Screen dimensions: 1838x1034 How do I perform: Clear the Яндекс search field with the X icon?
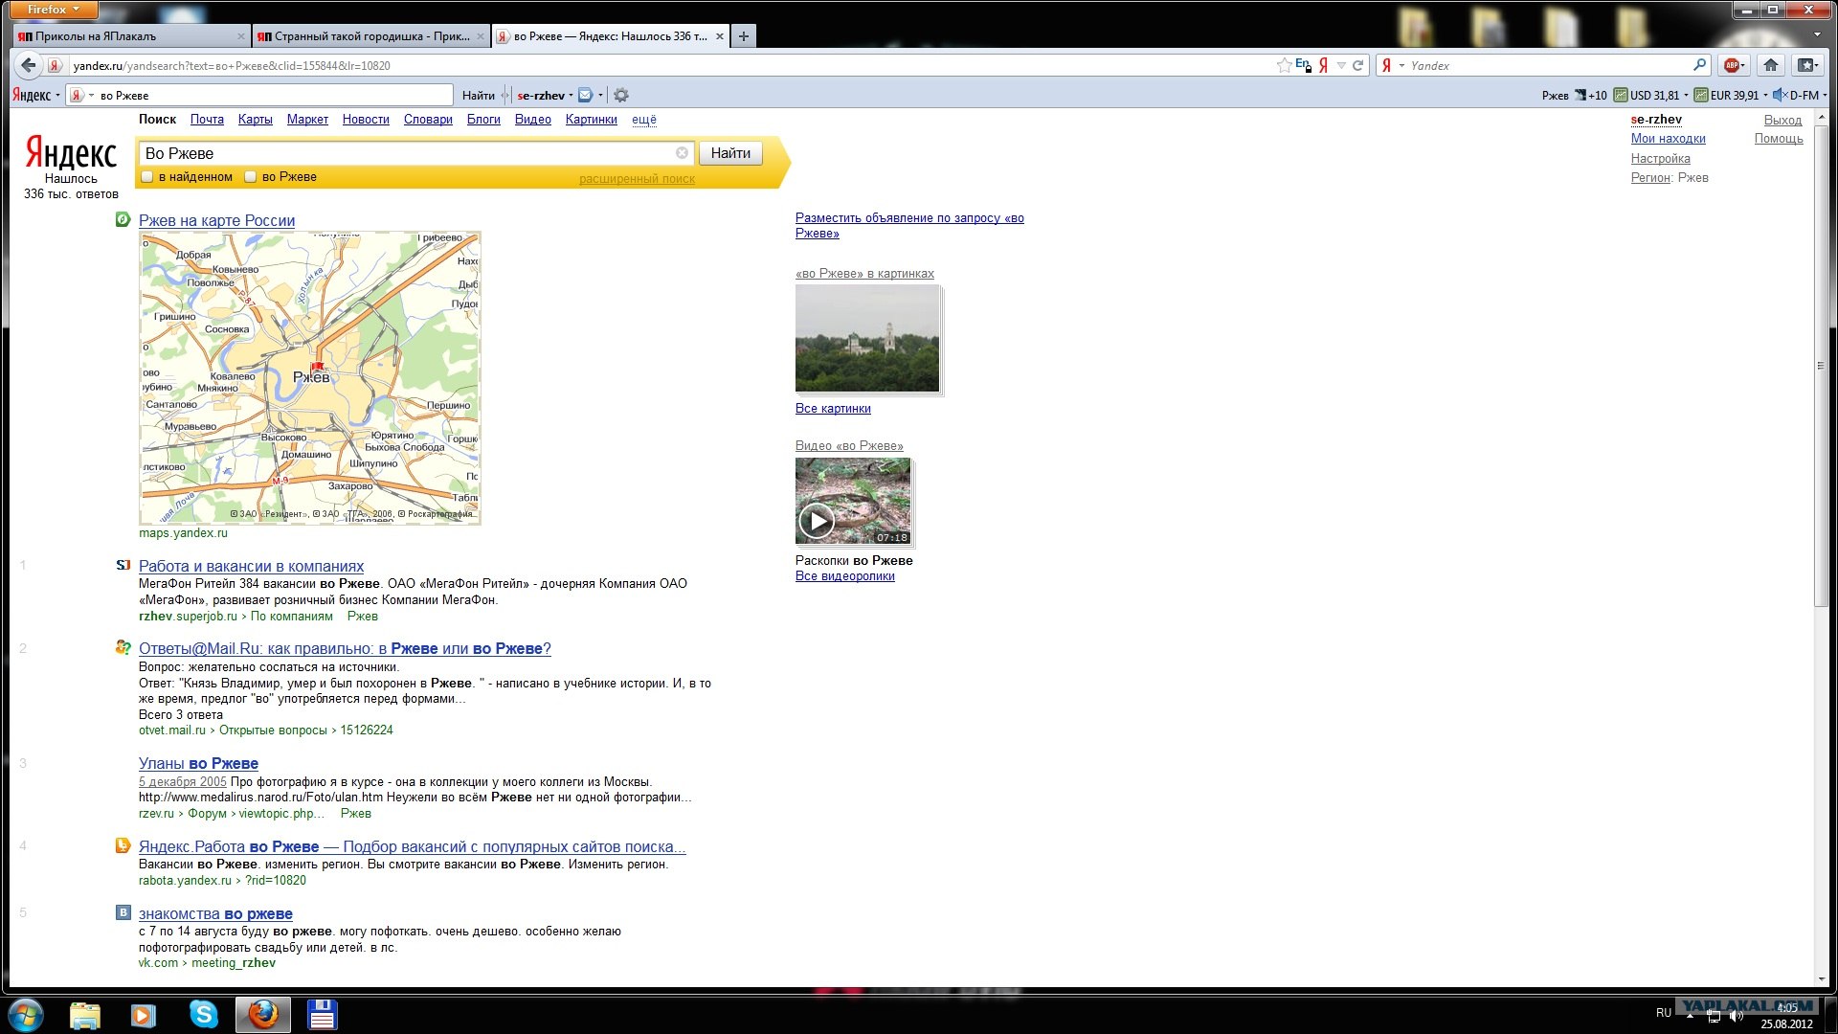pos(682,153)
